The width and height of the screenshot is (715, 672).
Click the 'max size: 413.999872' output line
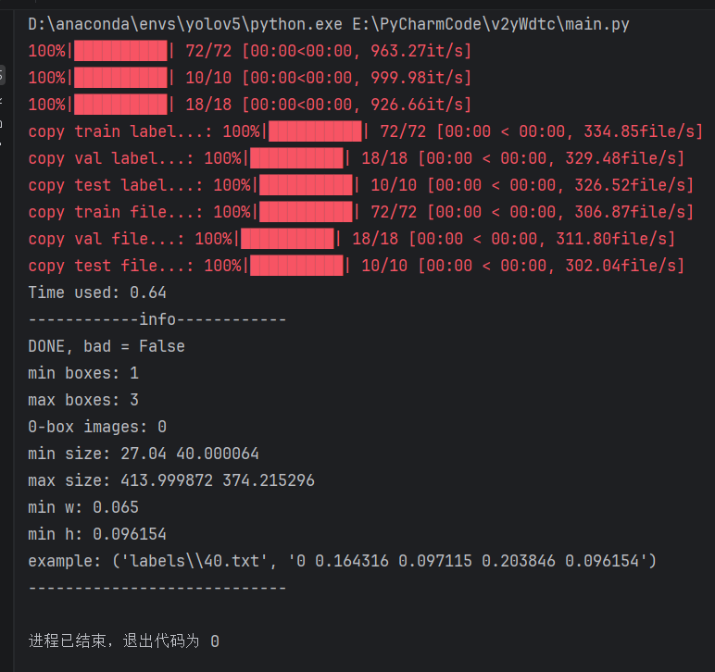(x=171, y=480)
